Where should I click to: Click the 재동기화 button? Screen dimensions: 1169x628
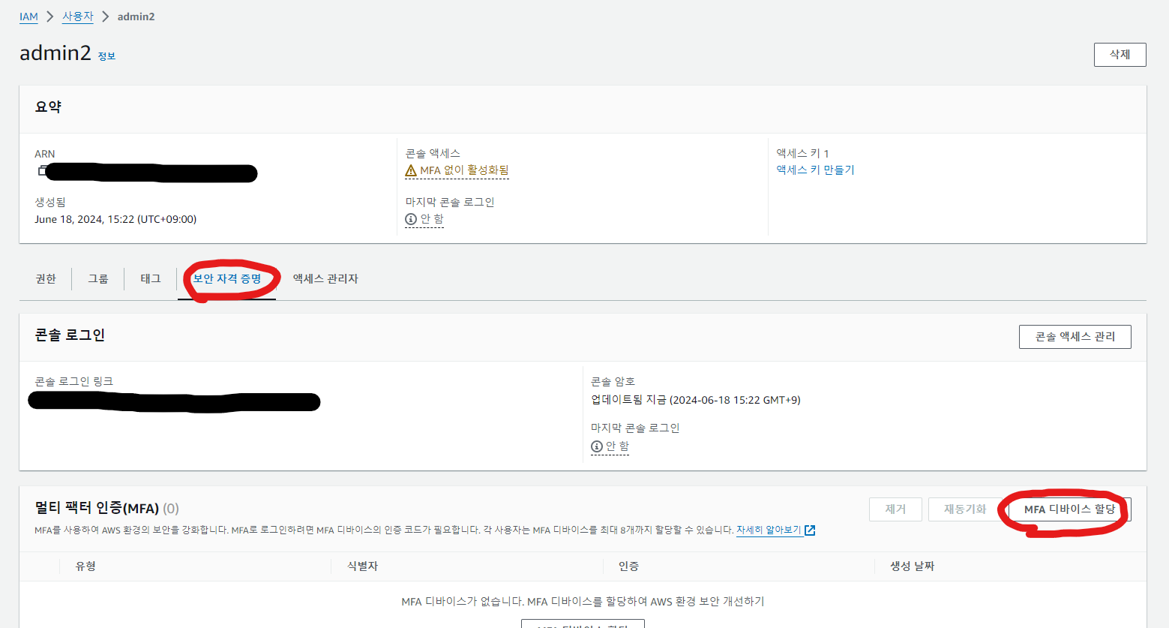pos(965,509)
